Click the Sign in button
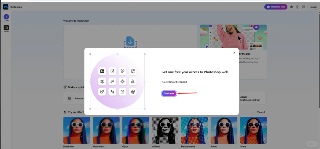 (x=314, y=7)
